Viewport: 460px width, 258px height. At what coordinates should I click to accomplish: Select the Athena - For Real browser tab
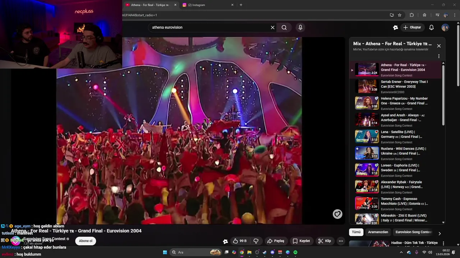[x=151, y=5]
